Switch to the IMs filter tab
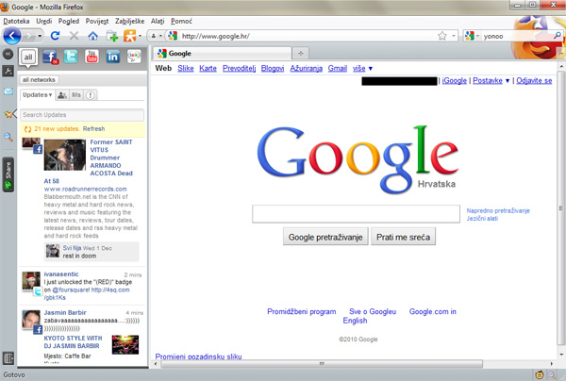 coord(75,95)
